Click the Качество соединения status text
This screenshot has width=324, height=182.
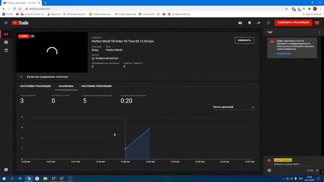tap(47, 77)
